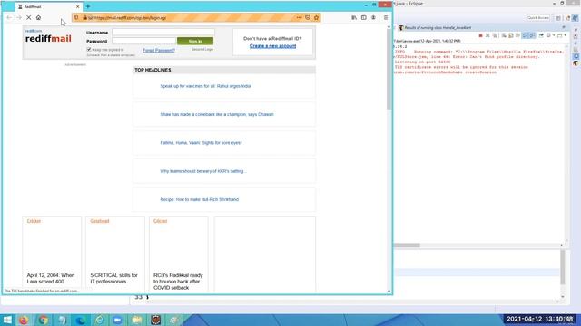Image resolution: width=581 pixels, height=326 pixels.
Task: Click Create a new account link
Action: [x=272, y=46]
